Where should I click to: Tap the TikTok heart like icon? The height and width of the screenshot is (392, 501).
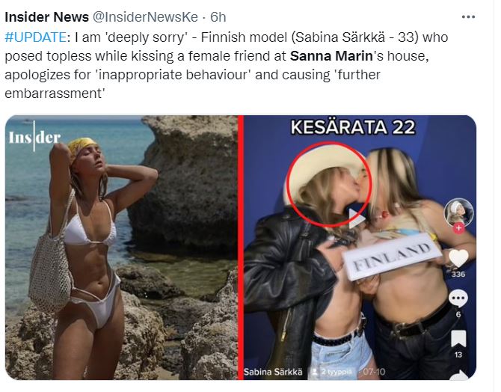(458, 257)
